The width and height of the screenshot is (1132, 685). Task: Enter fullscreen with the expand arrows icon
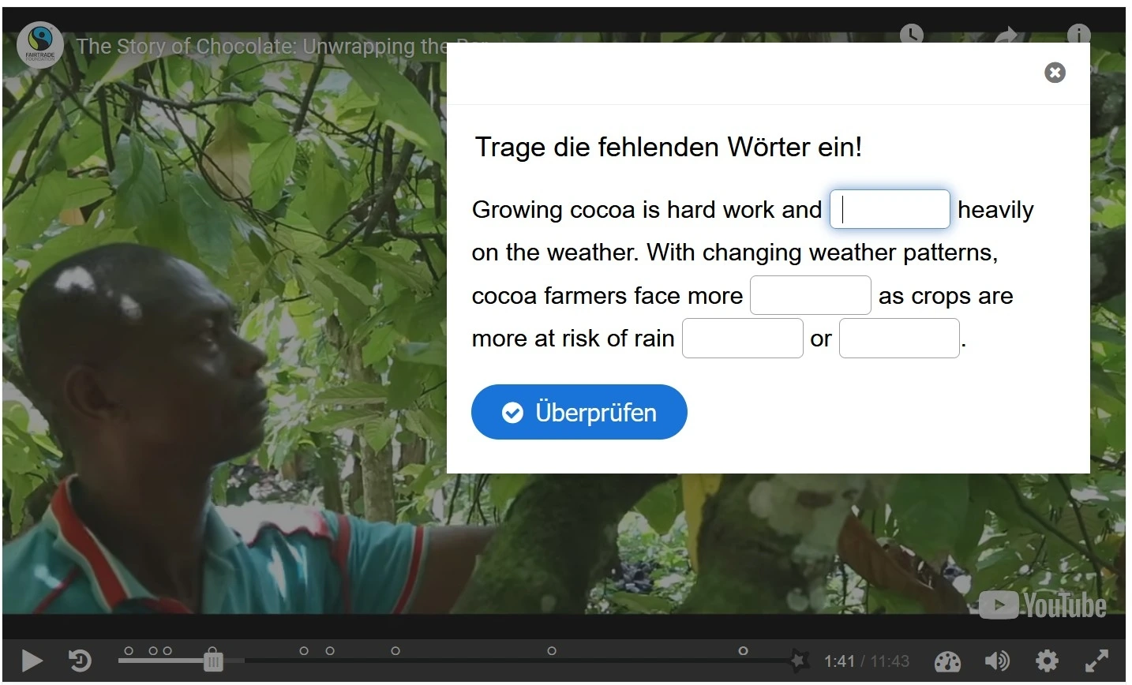click(1096, 661)
